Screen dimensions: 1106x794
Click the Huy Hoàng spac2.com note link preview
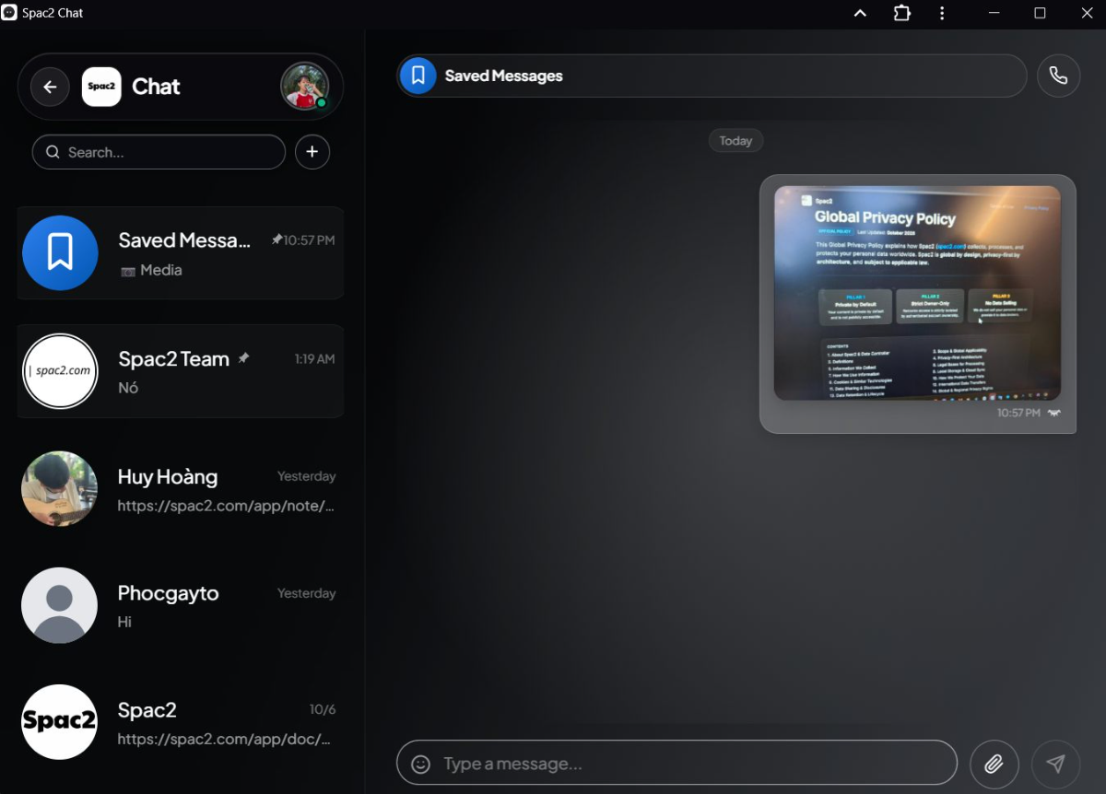(226, 506)
